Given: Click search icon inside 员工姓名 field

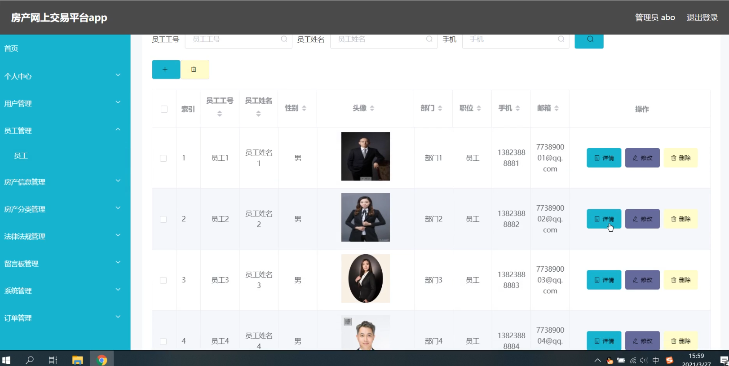Looking at the screenshot, I should (x=429, y=39).
